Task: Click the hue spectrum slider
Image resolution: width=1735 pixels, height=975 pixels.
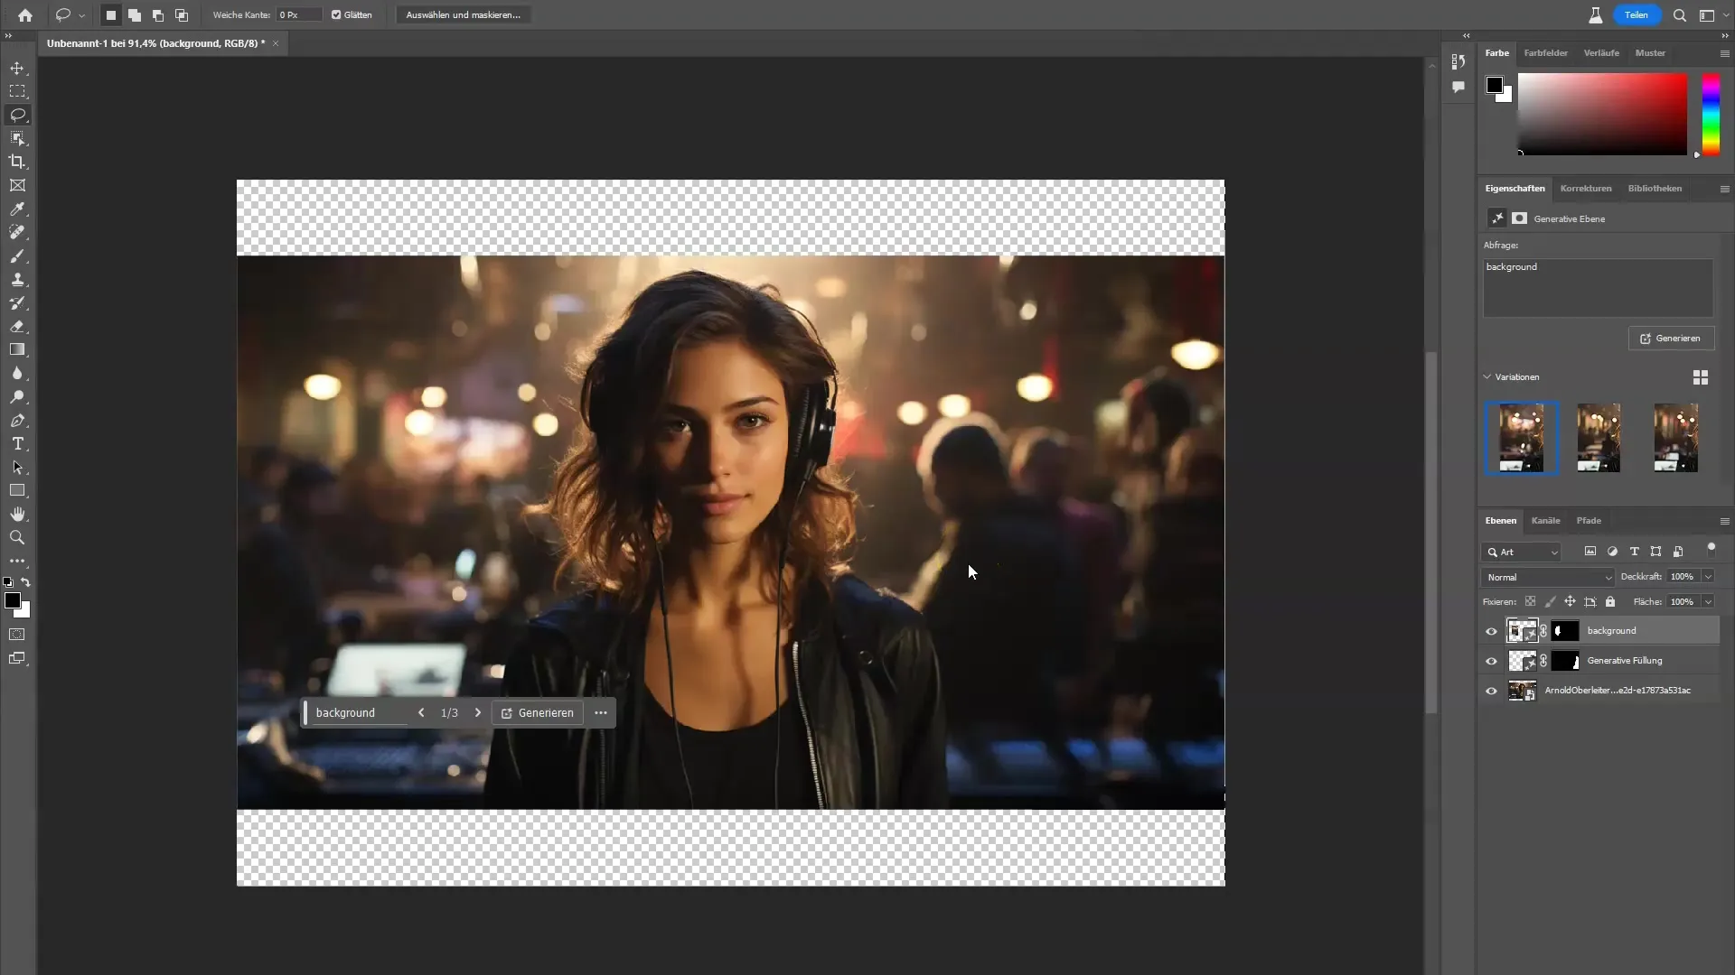Action: coord(1711,114)
